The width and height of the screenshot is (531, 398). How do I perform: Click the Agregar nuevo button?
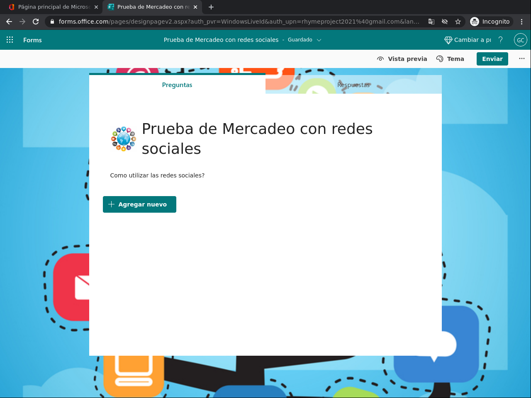139,204
